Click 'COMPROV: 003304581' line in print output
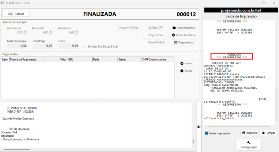 [x=218, y=66]
